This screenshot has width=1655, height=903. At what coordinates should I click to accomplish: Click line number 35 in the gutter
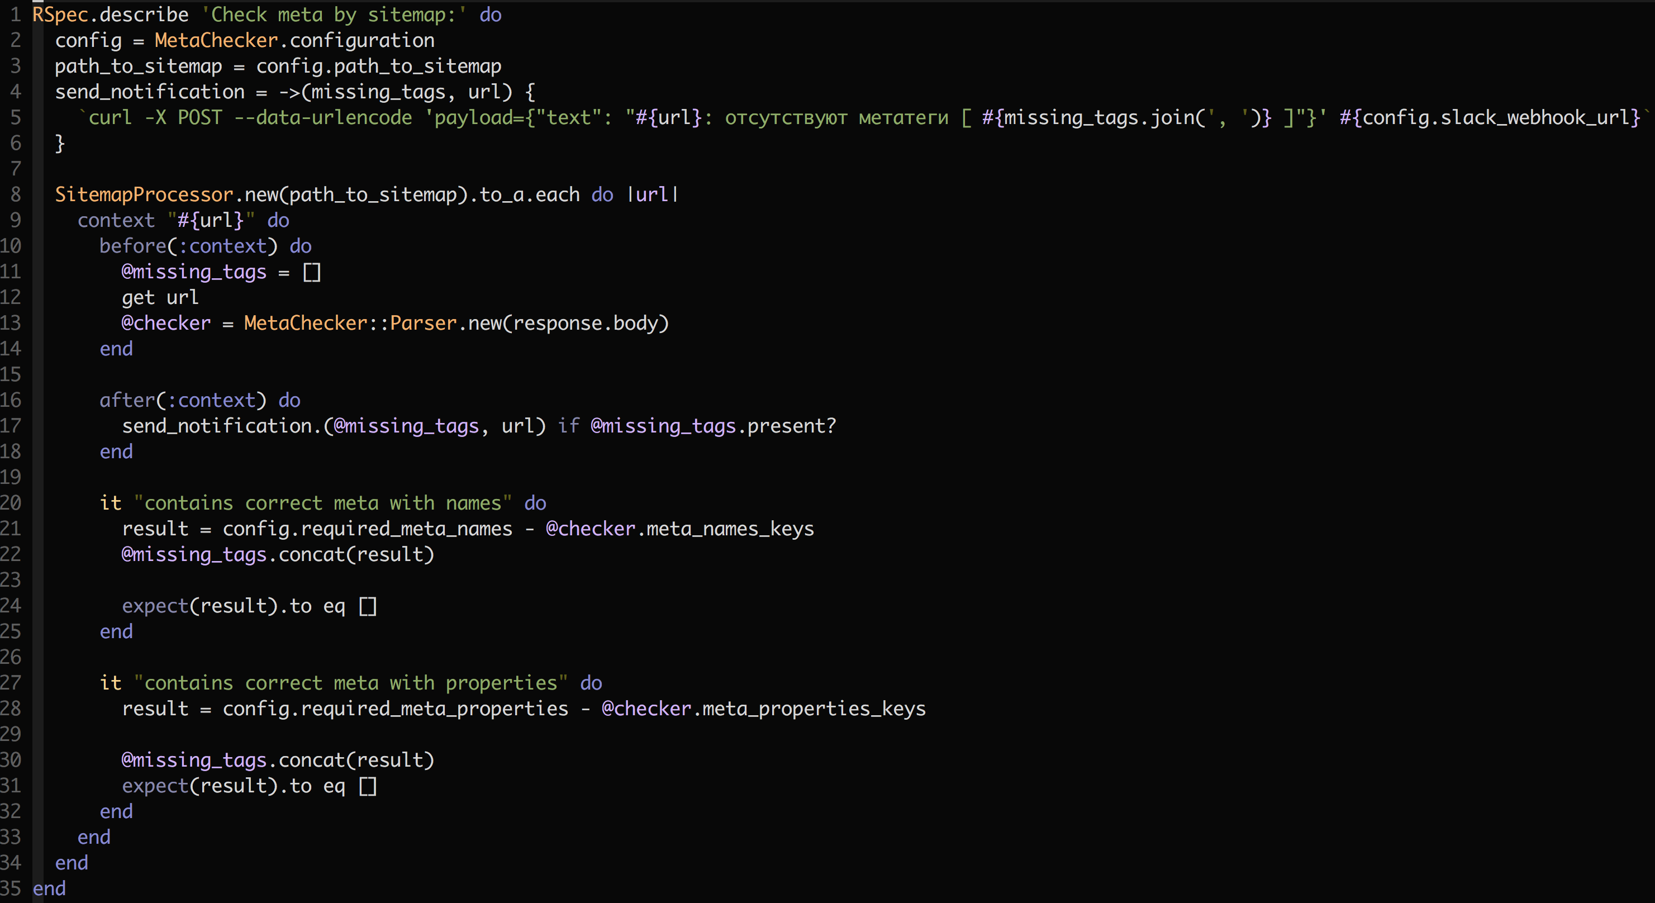[x=11, y=888]
